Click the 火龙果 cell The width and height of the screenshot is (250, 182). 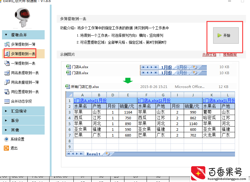pos(212,135)
